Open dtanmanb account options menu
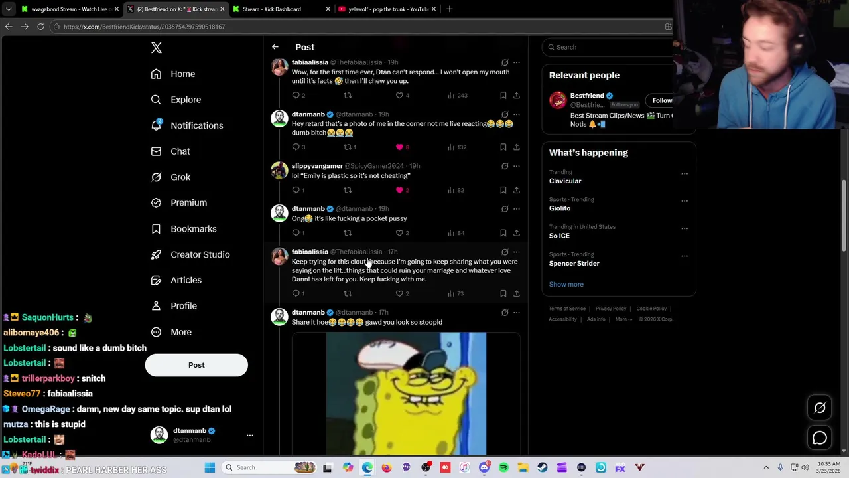This screenshot has height=478, width=849. pos(250,435)
